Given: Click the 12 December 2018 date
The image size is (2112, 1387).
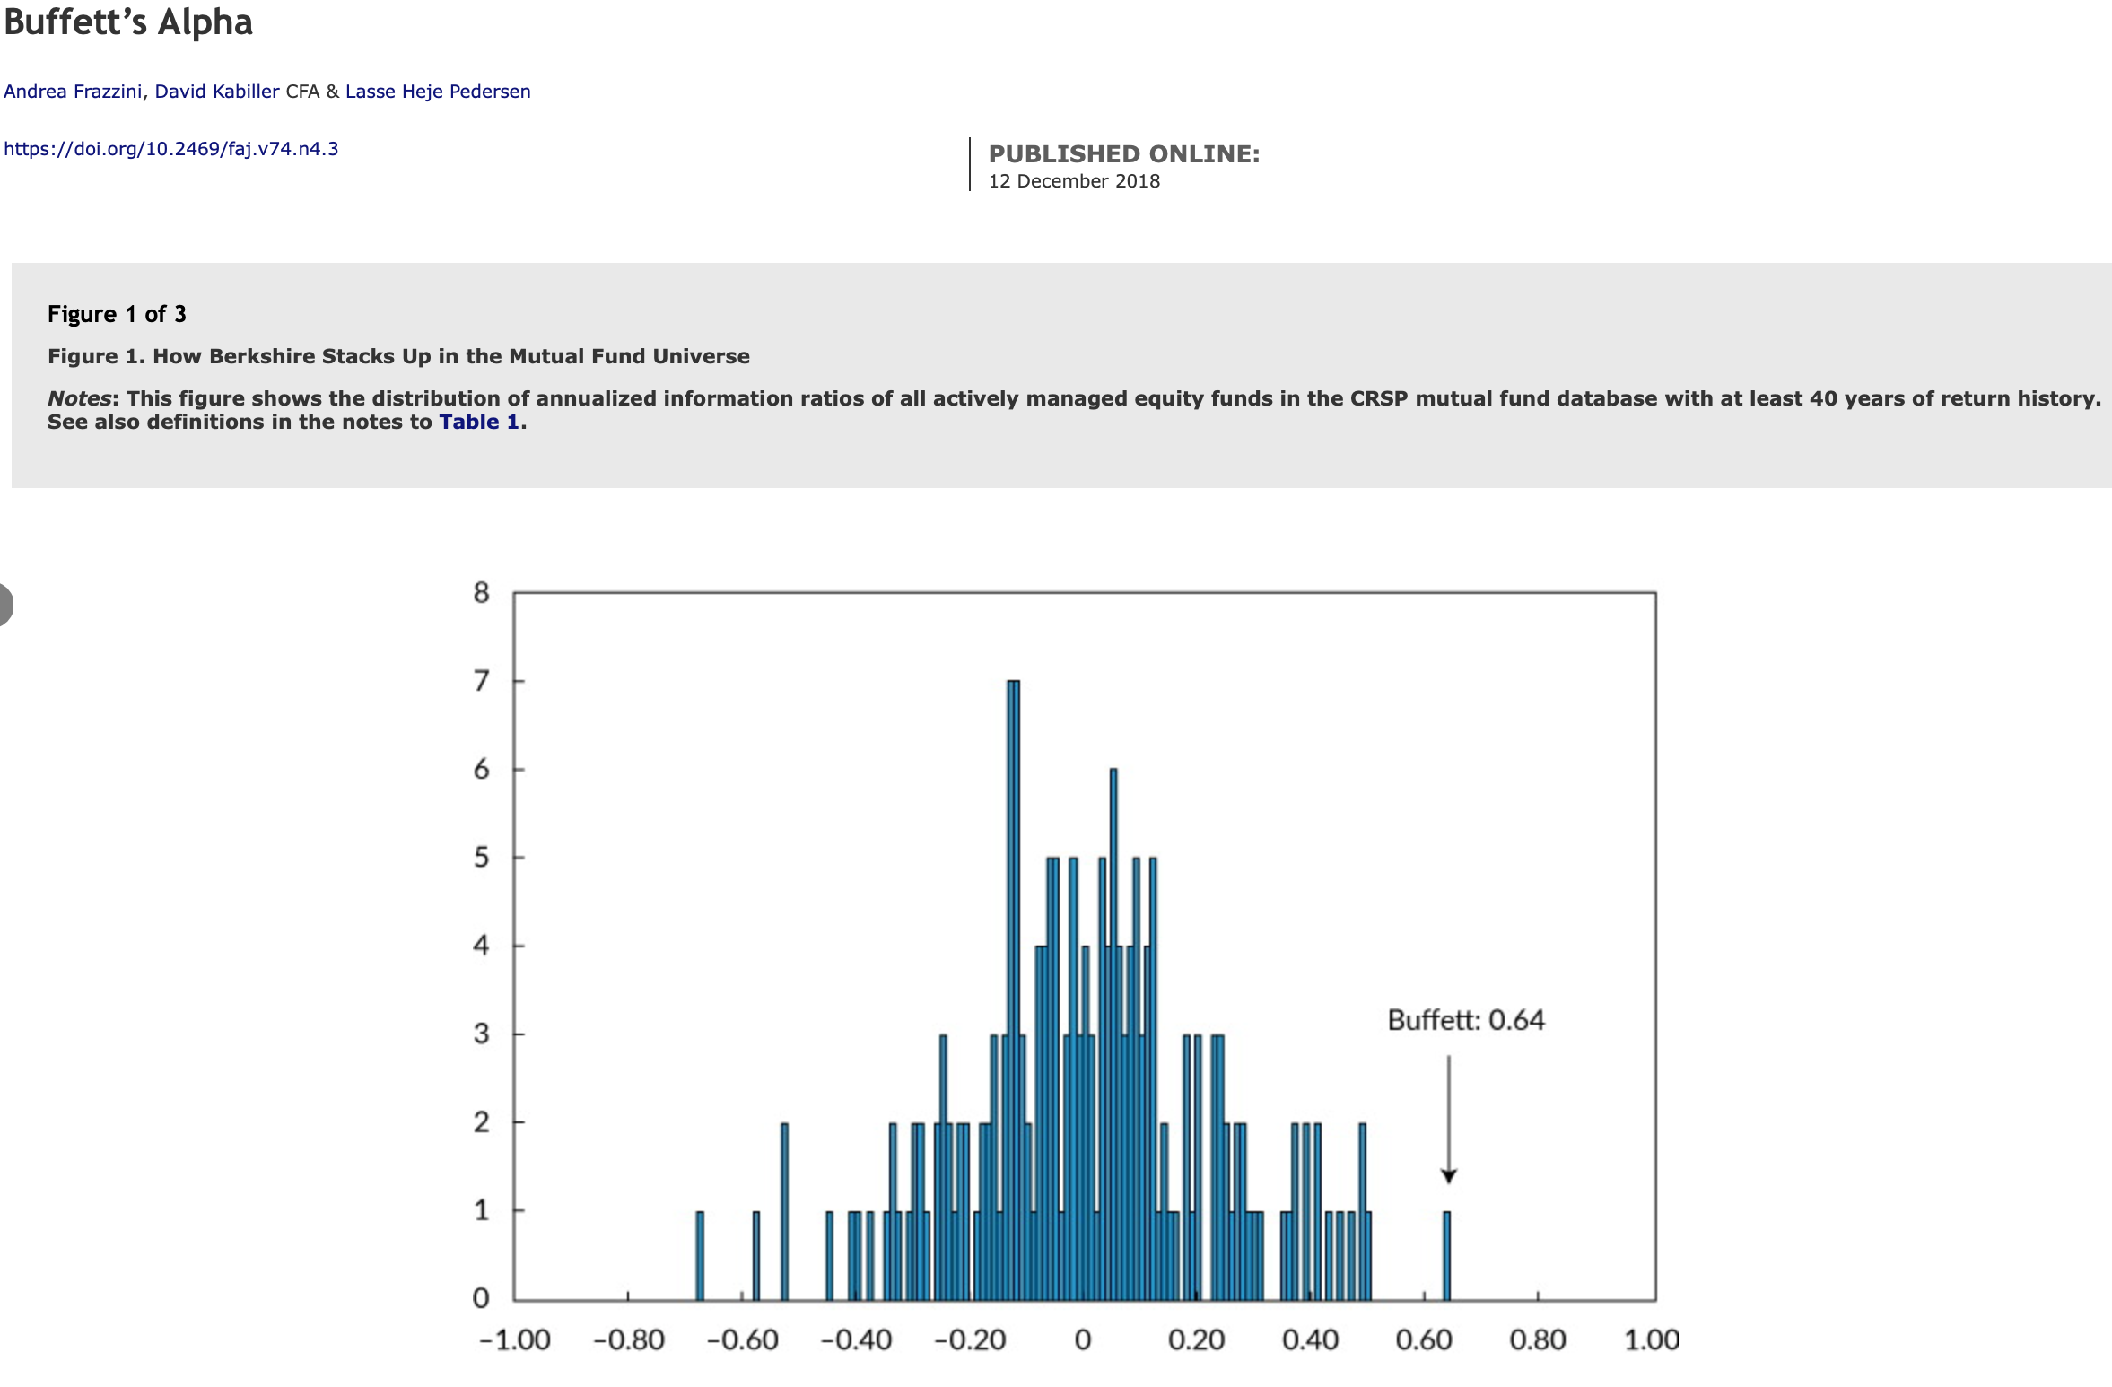Looking at the screenshot, I should click(1074, 181).
